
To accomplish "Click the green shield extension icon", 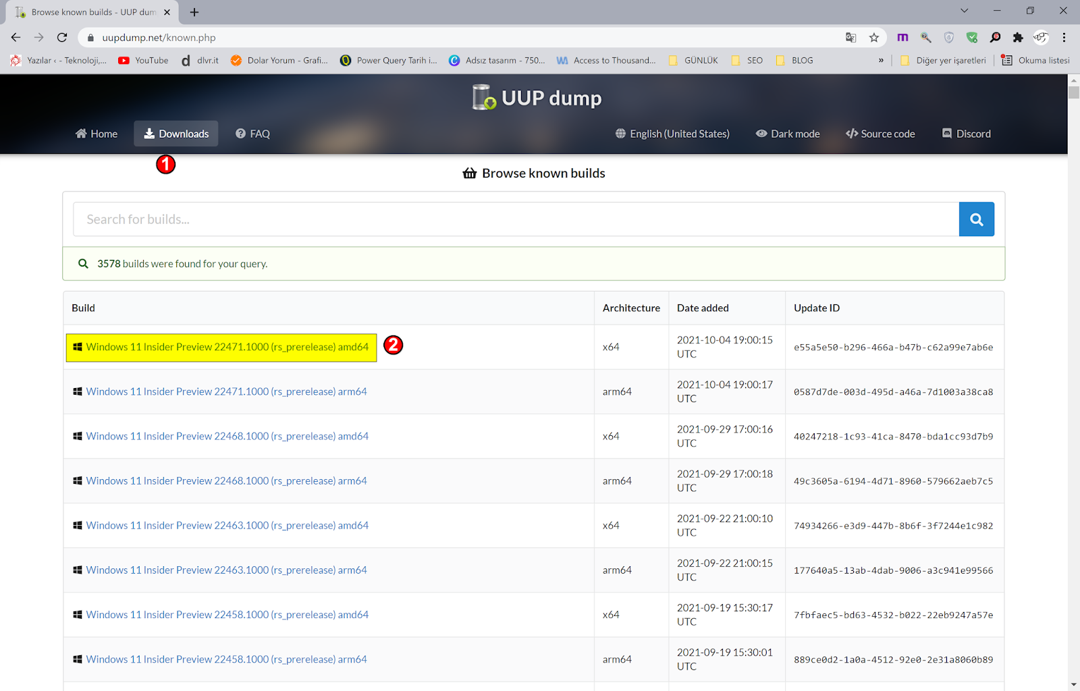I will [x=972, y=38].
